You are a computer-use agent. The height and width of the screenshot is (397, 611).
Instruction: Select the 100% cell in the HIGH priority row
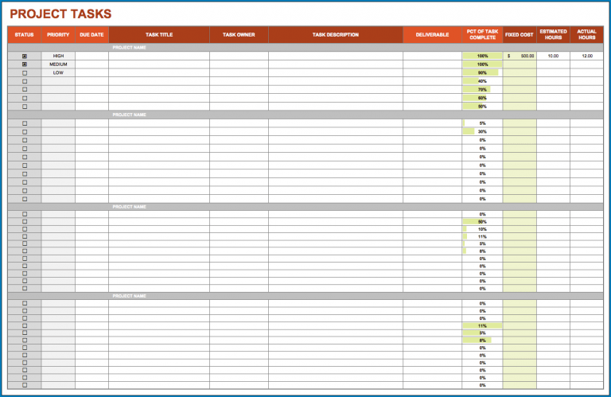pos(482,56)
